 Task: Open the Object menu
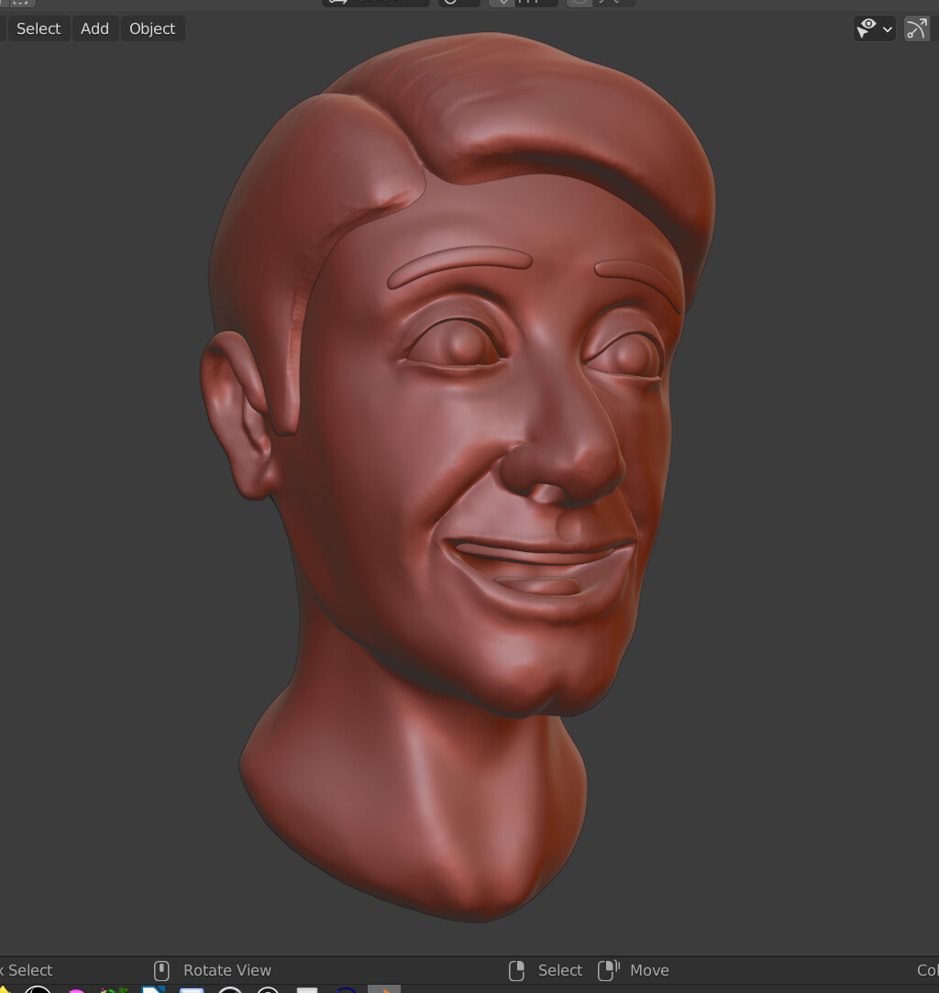(151, 28)
